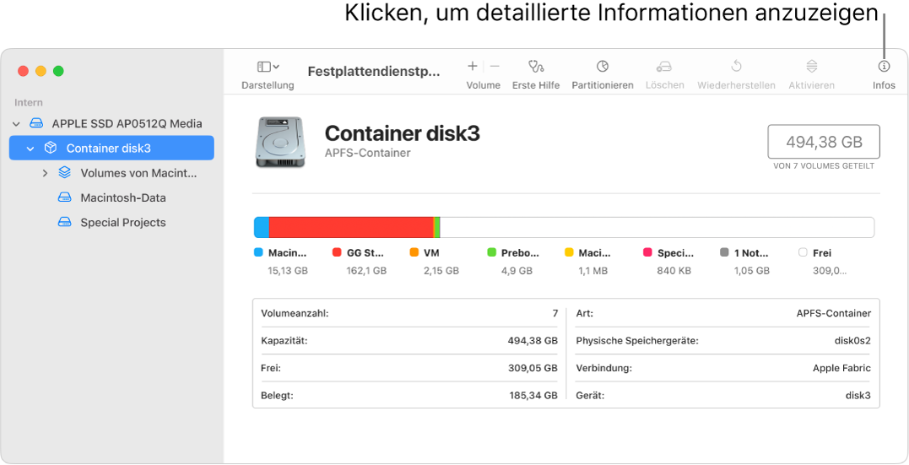Click the large Container disk3 hard drive image

280,142
